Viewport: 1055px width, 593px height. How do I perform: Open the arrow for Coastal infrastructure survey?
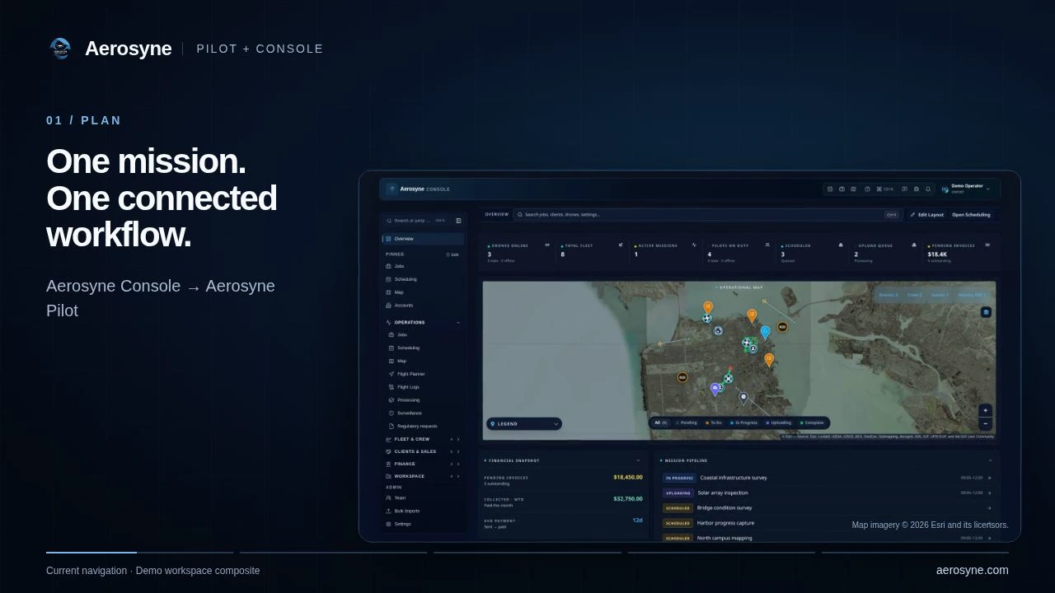click(989, 478)
